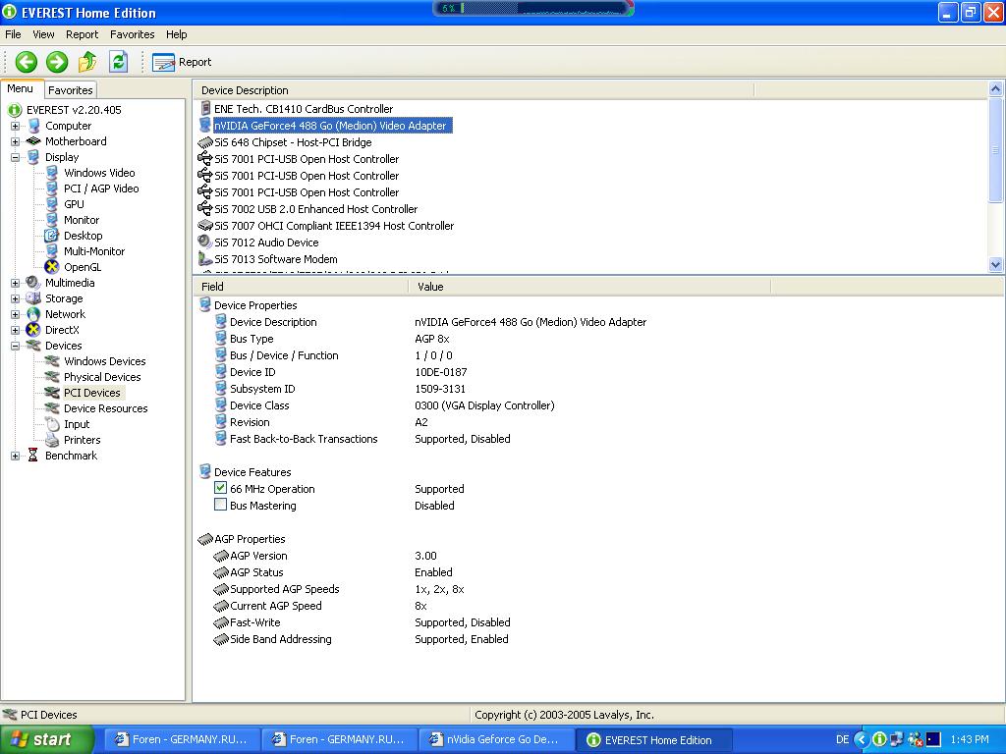Click the device list scroll up arrow
The height and width of the screenshot is (754, 1006).
(x=996, y=89)
